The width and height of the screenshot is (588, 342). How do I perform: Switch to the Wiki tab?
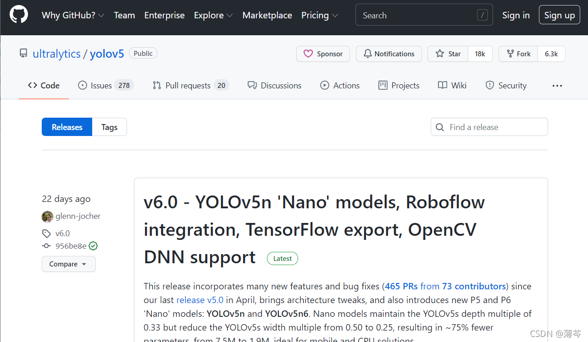452,86
